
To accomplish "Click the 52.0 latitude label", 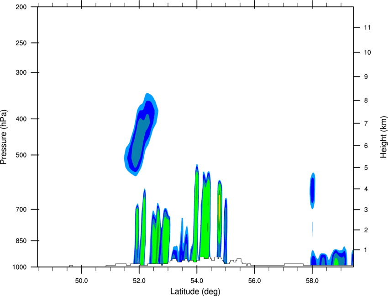I will point(139,281).
